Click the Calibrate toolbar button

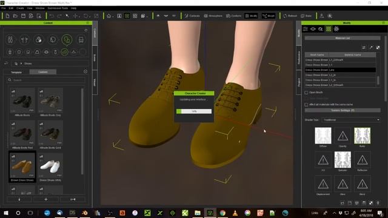point(192,16)
